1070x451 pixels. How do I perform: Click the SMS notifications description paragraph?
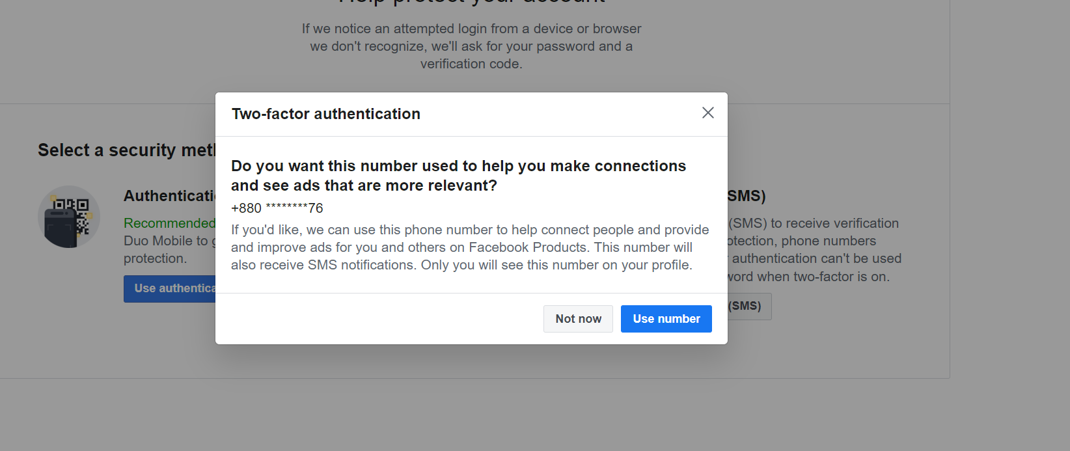coord(470,247)
